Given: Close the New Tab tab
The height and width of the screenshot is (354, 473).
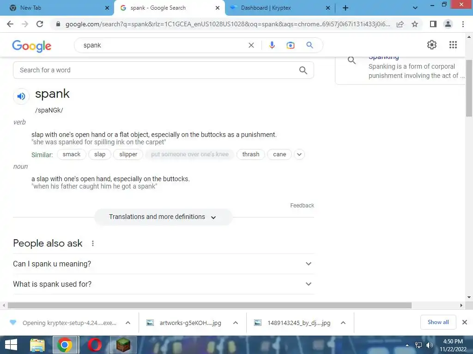Looking at the screenshot, I should pyautogui.click(x=107, y=8).
